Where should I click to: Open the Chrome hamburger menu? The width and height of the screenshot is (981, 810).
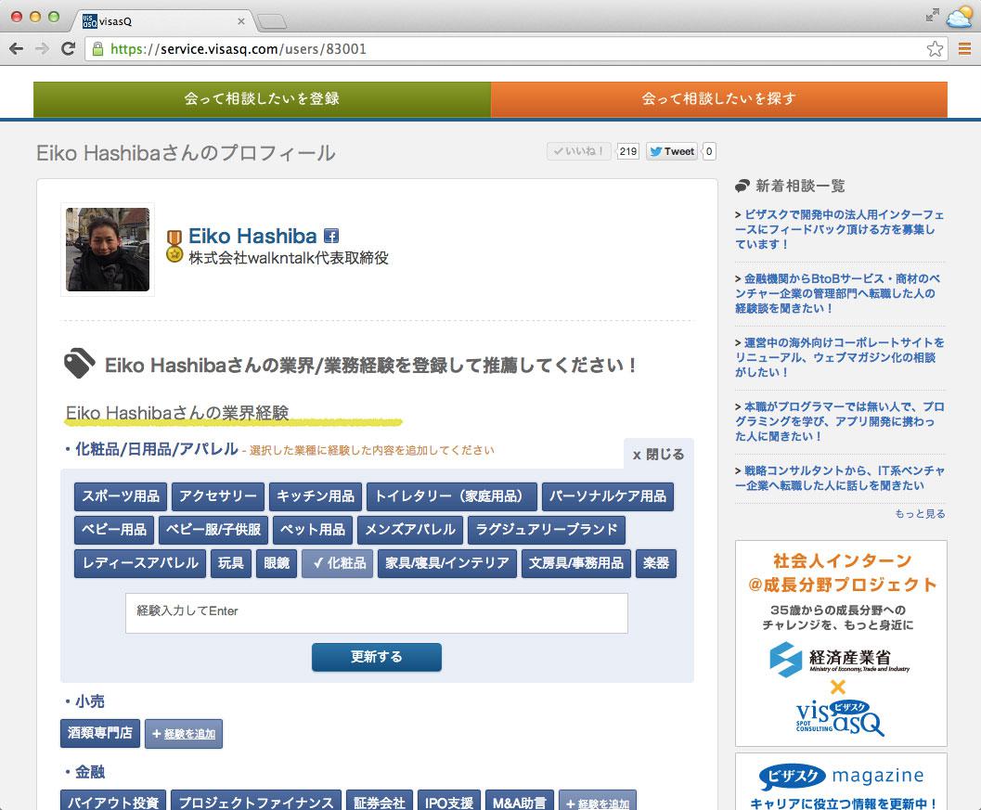tap(963, 49)
